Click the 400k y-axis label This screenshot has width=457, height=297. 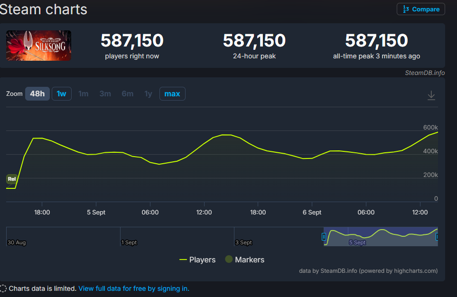click(430, 151)
